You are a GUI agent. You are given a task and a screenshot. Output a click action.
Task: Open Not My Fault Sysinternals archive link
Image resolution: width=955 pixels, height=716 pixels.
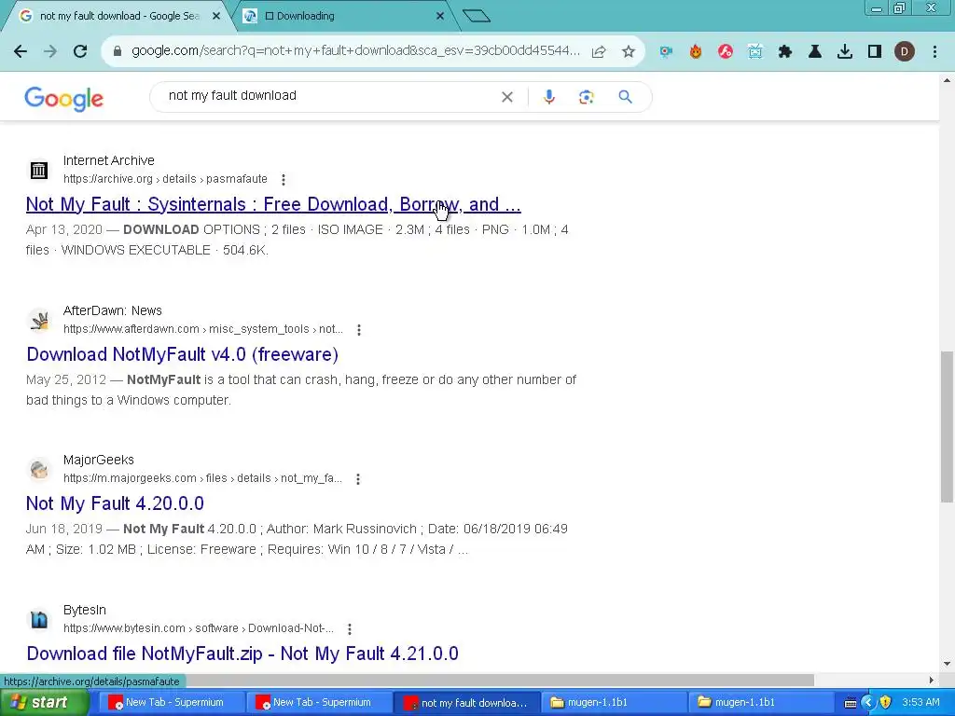(273, 204)
